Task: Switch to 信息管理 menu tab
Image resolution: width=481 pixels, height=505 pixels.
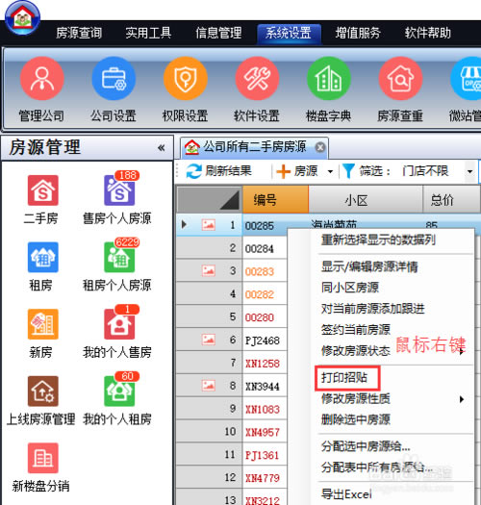Action: pos(218,33)
